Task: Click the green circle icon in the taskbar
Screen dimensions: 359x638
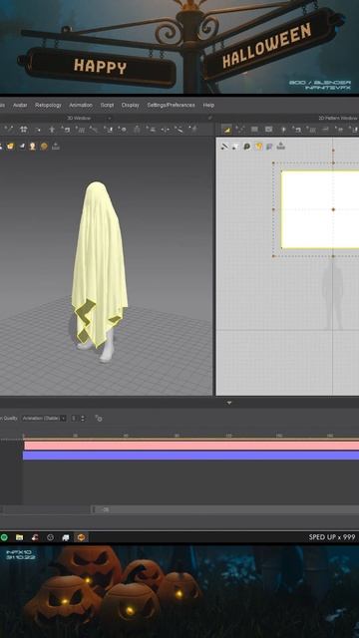Action: [x=4, y=537]
